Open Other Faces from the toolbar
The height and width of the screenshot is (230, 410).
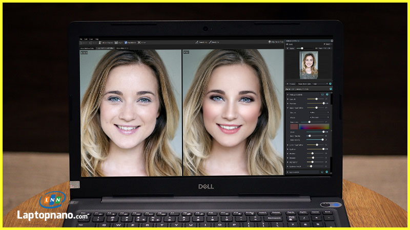tap(106, 42)
